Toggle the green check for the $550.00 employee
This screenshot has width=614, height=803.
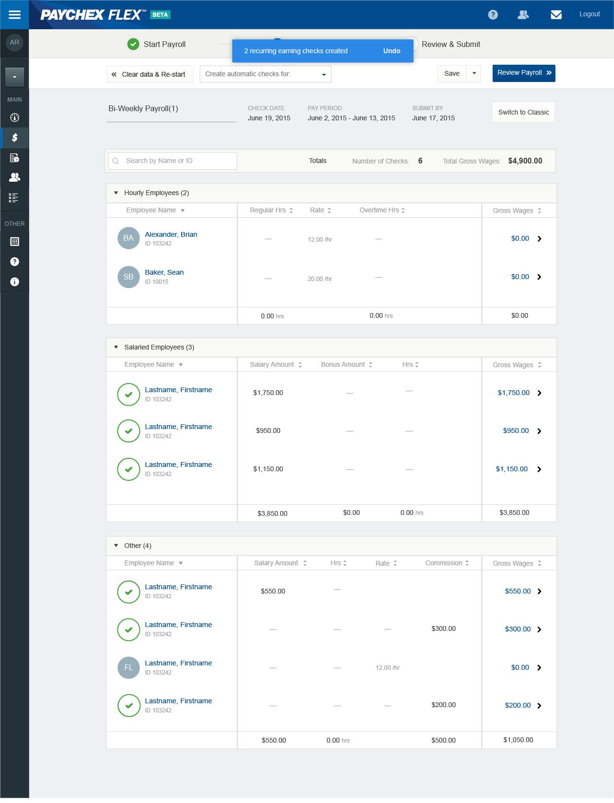(128, 592)
